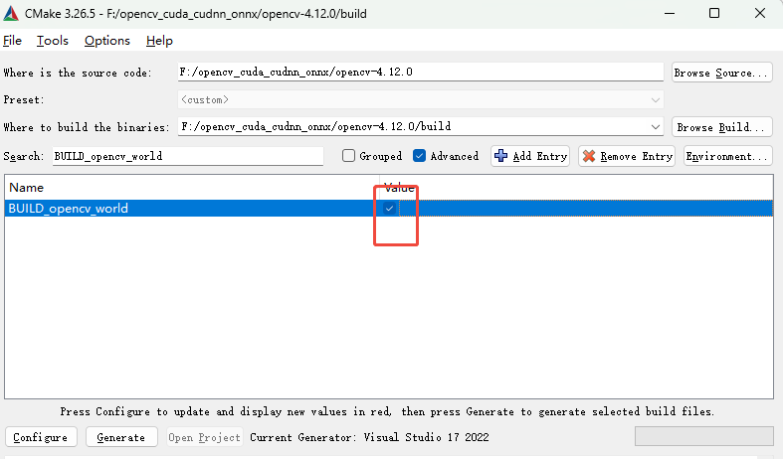Toggle the BUILD_opencv_world value checkbox
Screen dimensions: 783x459
[390, 209]
